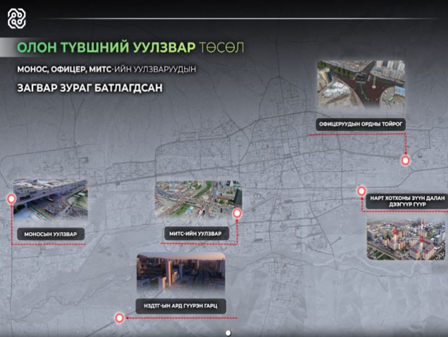Select the red marker right of МИТС thumbnail
Viewport: 448px width, 337px height.
(x=237, y=213)
